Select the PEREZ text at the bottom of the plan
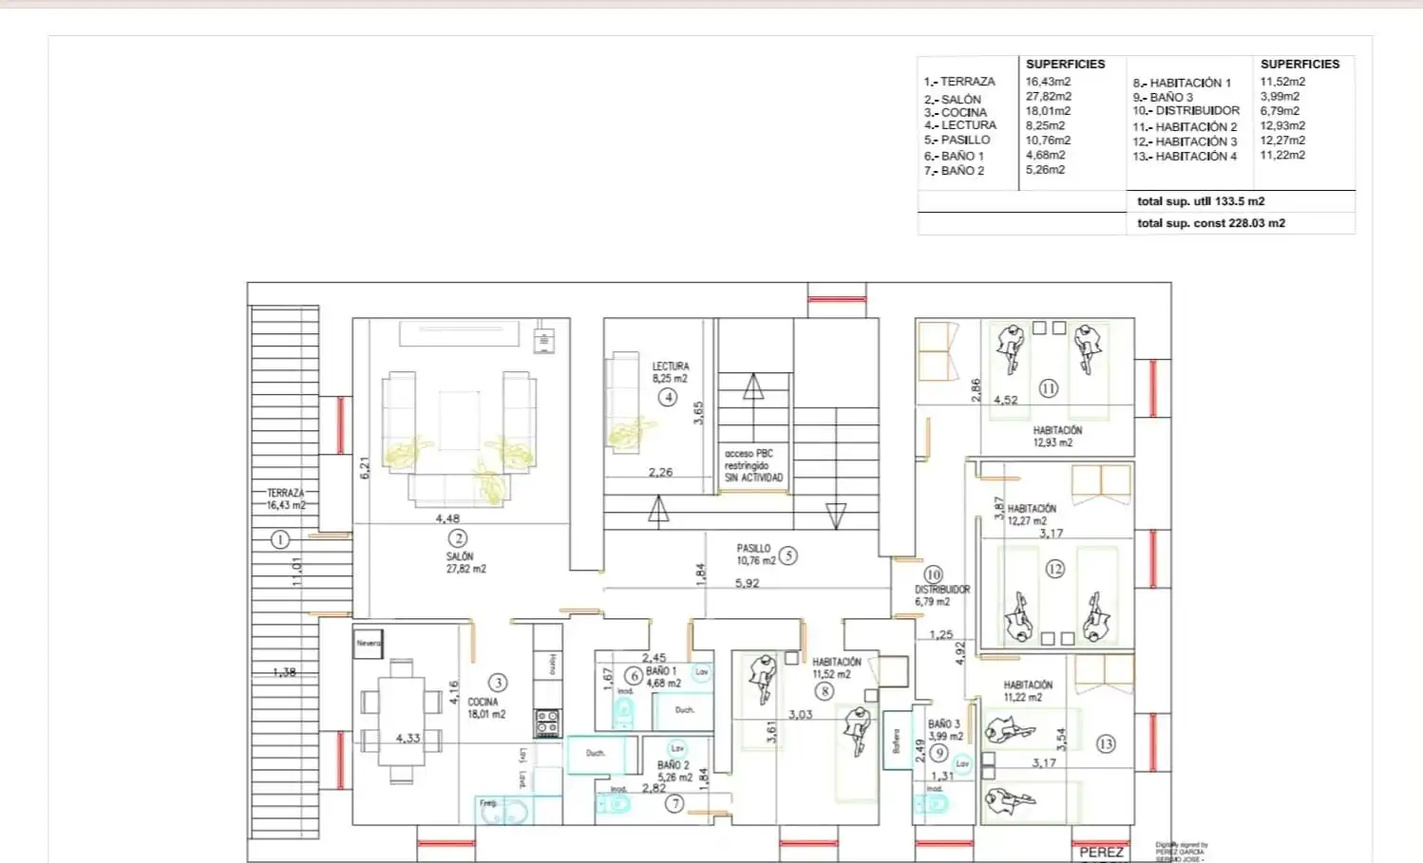Screen dimensions: 1423x863 point(1101,853)
